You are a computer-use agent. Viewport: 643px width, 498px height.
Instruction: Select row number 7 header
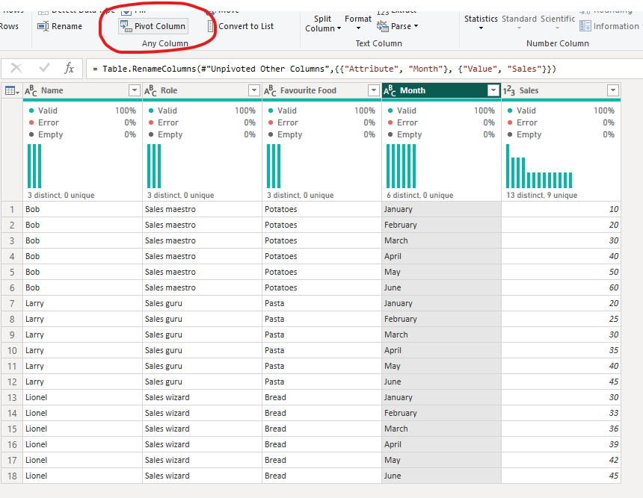pyautogui.click(x=11, y=303)
